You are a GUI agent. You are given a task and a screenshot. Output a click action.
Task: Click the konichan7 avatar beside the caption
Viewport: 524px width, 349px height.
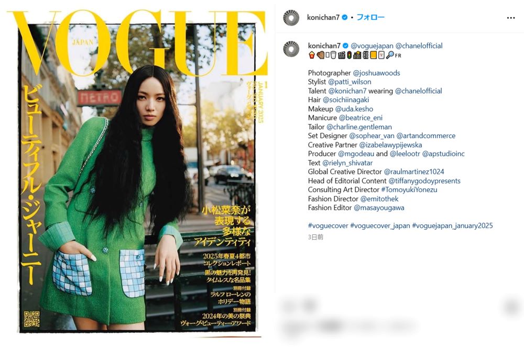291,49
